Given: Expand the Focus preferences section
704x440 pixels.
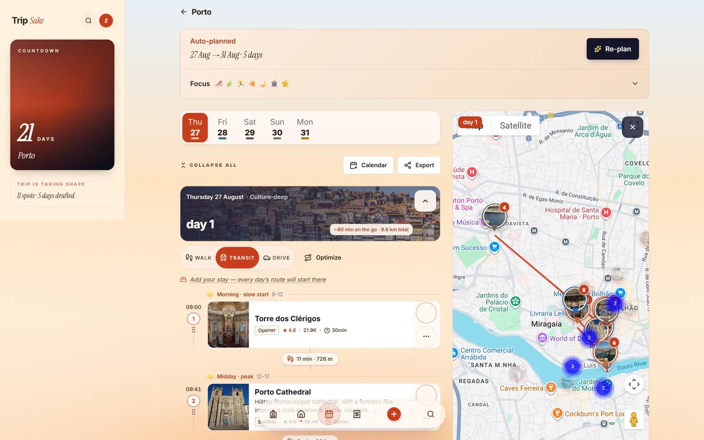Looking at the screenshot, I should point(635,84).
